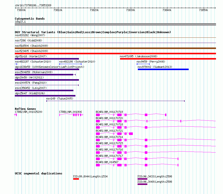Click the nsv149 (Tuzun2005) text label
Screen dimensions: 223x194
[x=60, y=99]
